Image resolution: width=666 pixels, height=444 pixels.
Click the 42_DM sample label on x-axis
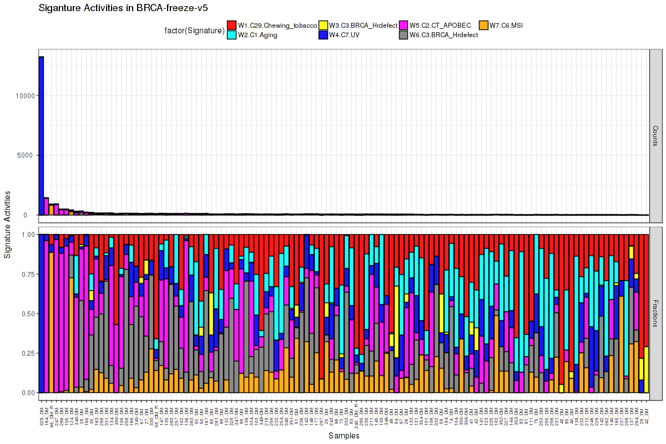click(x=646, y=411)
